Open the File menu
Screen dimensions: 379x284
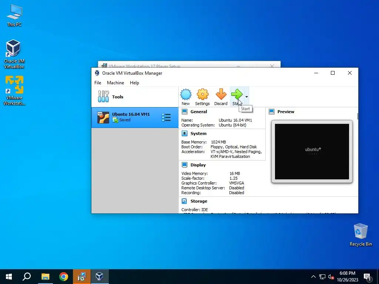pyautogui.click(x=98, y=82)
